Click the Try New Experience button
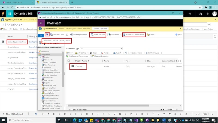The height and width of the screenshot is (123, 218). 100,28
